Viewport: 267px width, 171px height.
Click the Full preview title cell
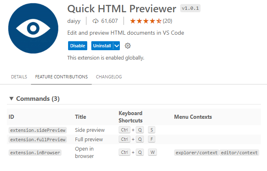(89, 139)
